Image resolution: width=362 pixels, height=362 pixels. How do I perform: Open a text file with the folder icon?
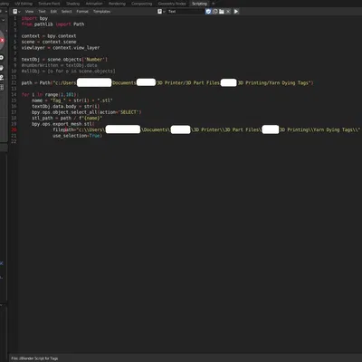(222, 12)
